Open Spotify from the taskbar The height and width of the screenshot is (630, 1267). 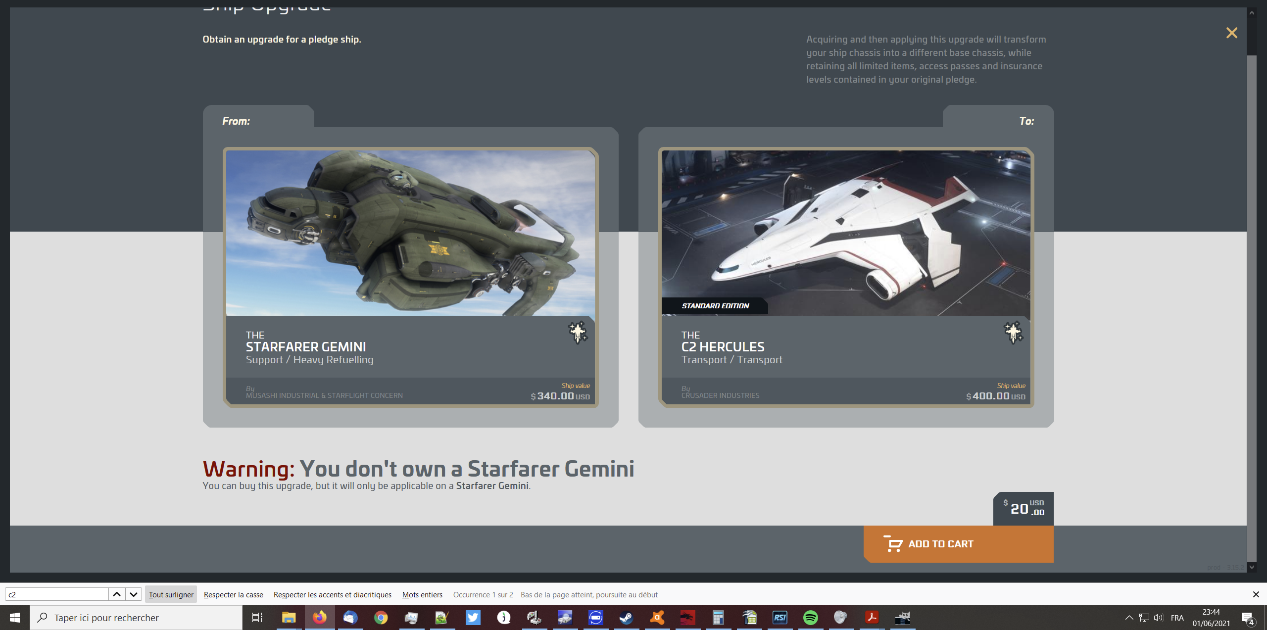[x=811, y=618]
